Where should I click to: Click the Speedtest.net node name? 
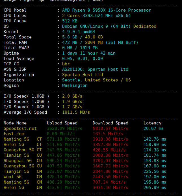(20, 128)
